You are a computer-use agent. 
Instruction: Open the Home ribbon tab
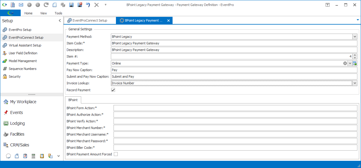28,13
